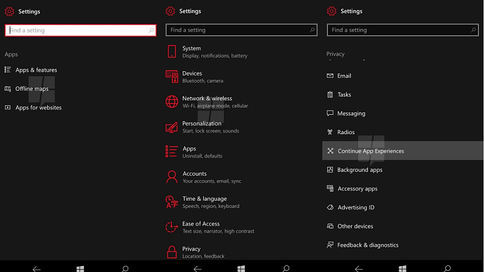Select the Other devices label

(355, 226)
